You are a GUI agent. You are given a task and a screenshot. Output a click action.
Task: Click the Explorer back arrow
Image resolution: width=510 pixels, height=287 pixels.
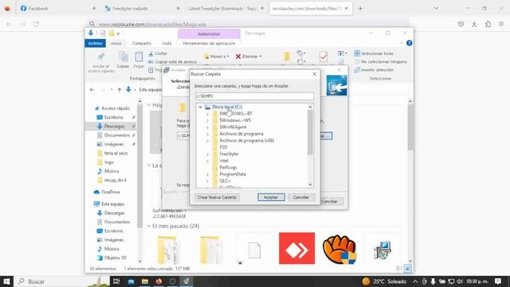point(92,90)
